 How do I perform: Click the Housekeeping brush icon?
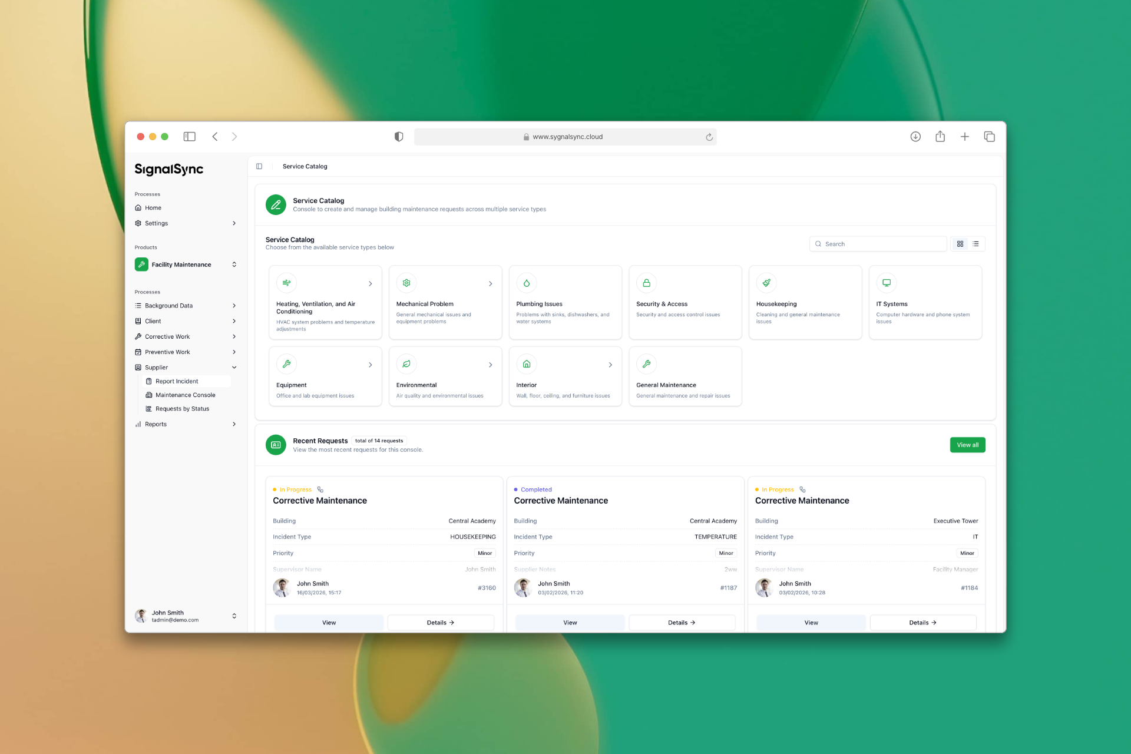[x=766, y=283]
